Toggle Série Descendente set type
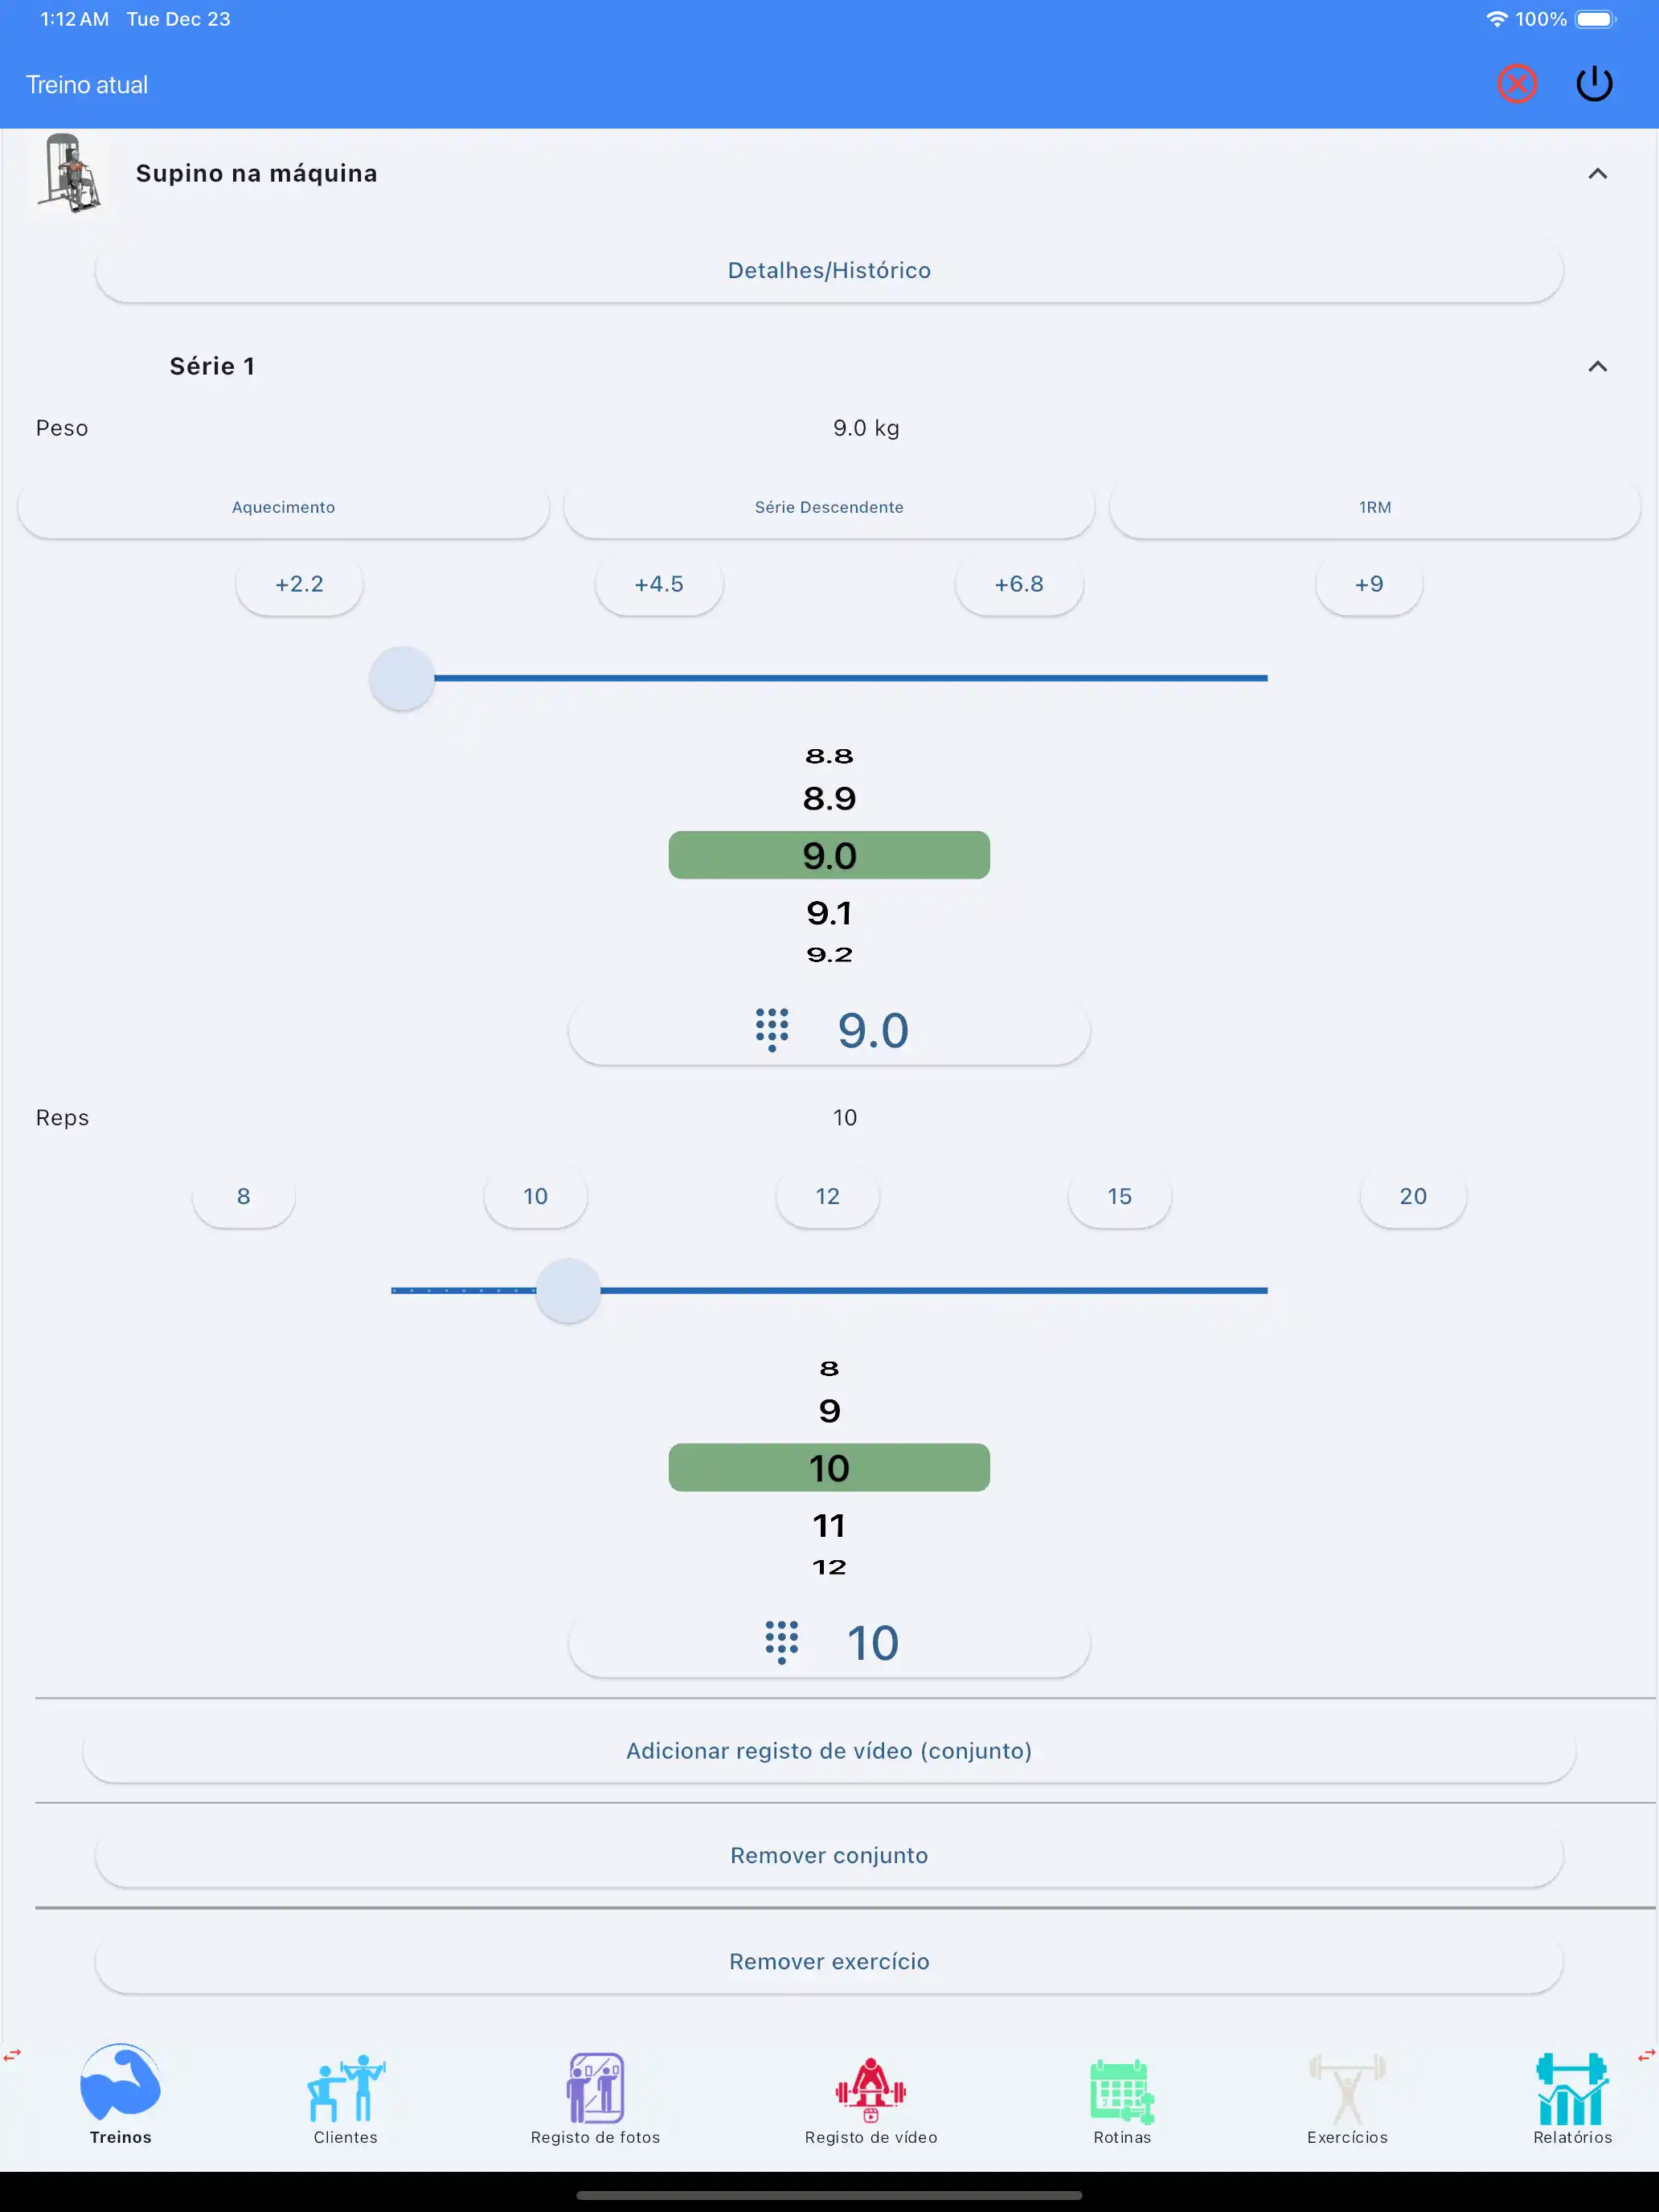1659x2212 pixels. 829,507
